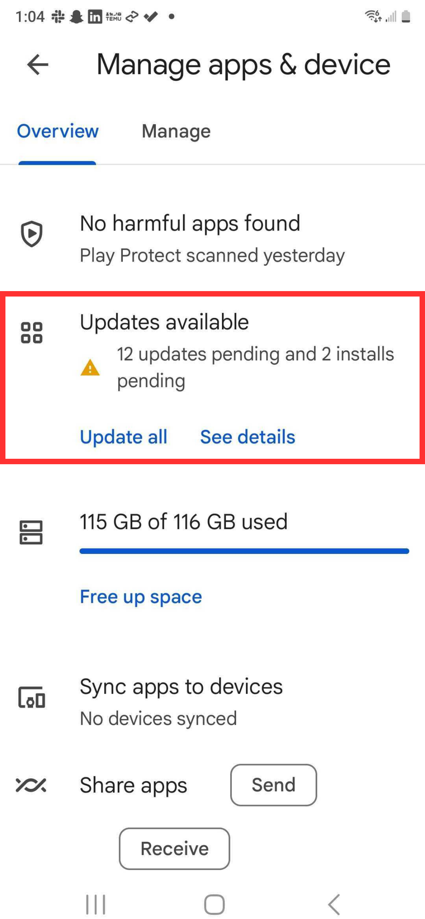Tap the updates grid icon

(x=32, y=332)
